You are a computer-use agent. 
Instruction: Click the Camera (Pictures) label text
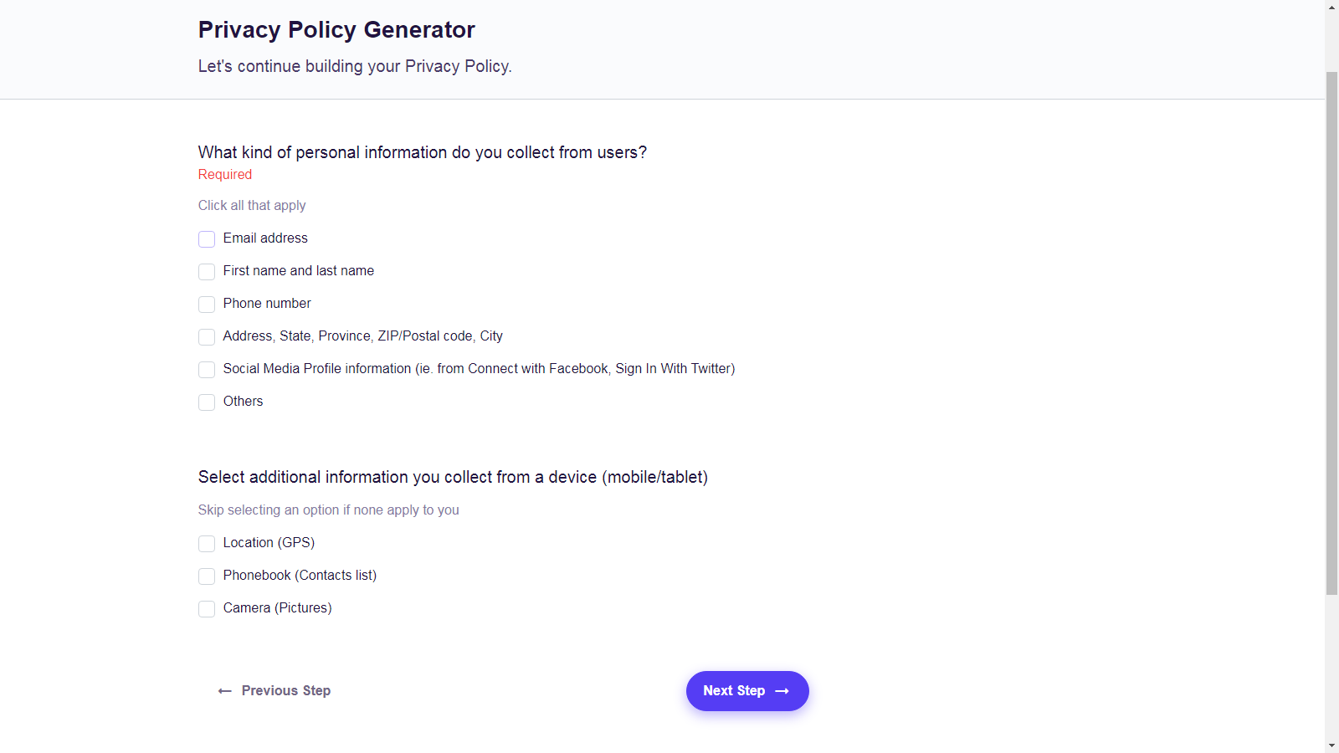[x=277, y=608]
